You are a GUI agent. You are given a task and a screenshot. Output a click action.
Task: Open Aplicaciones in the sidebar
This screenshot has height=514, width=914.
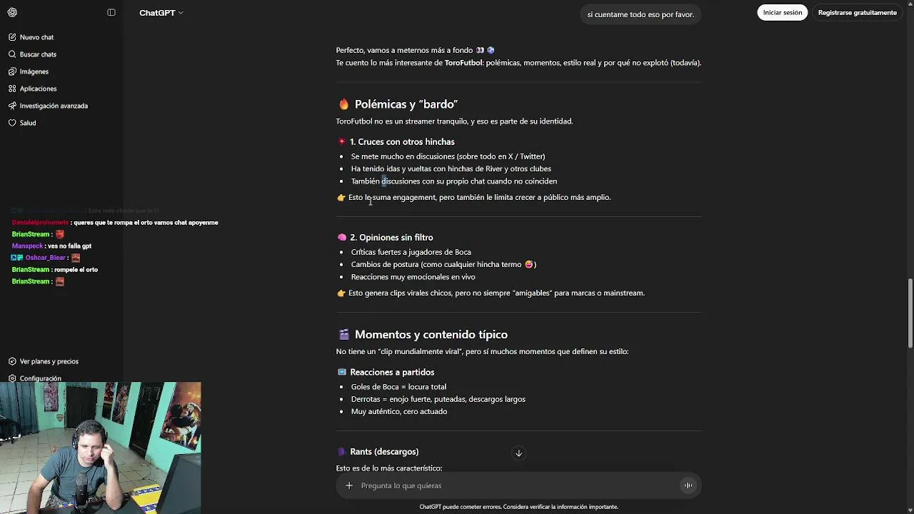click(x=38, y=89)
